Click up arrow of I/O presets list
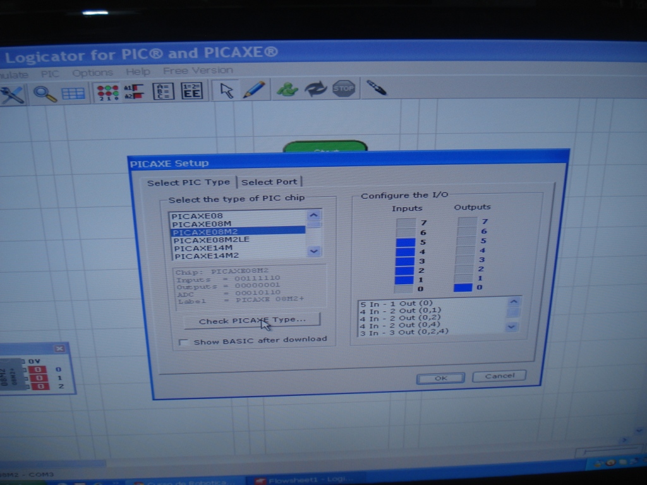 coord(513,301)
